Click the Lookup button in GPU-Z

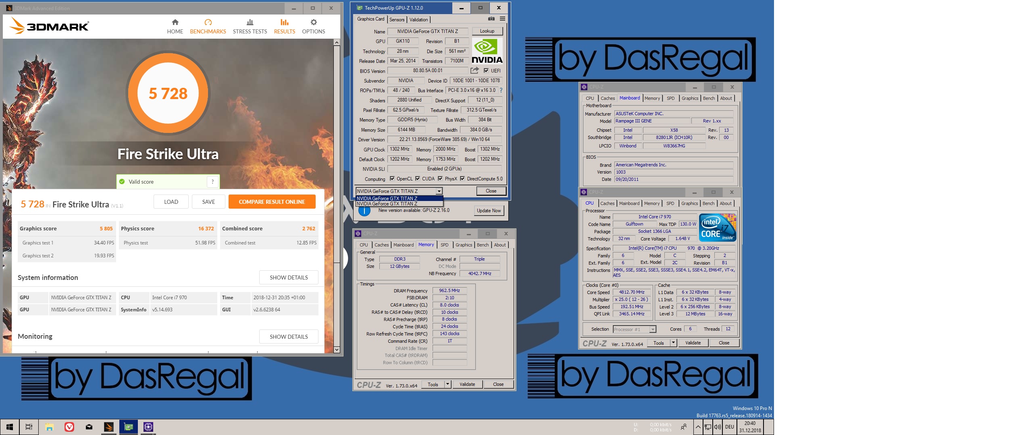point(487,31)
